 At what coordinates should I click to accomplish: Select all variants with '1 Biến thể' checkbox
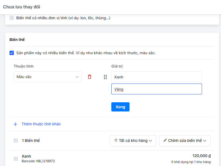point(16,141)
